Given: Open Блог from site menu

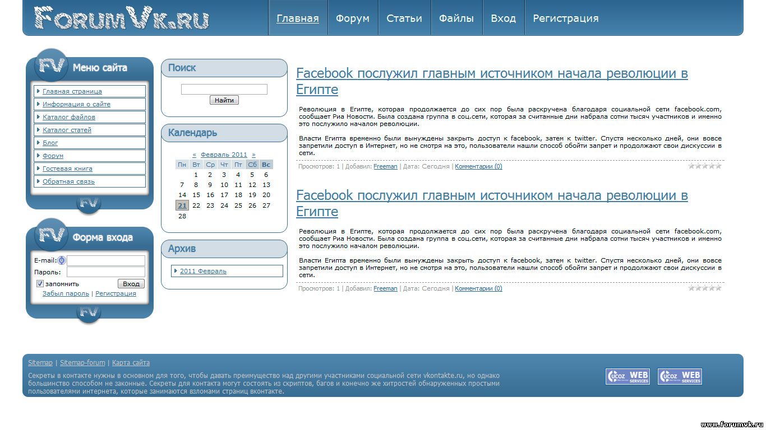Looking at the screenshot, I should click(x=90, y=143).
